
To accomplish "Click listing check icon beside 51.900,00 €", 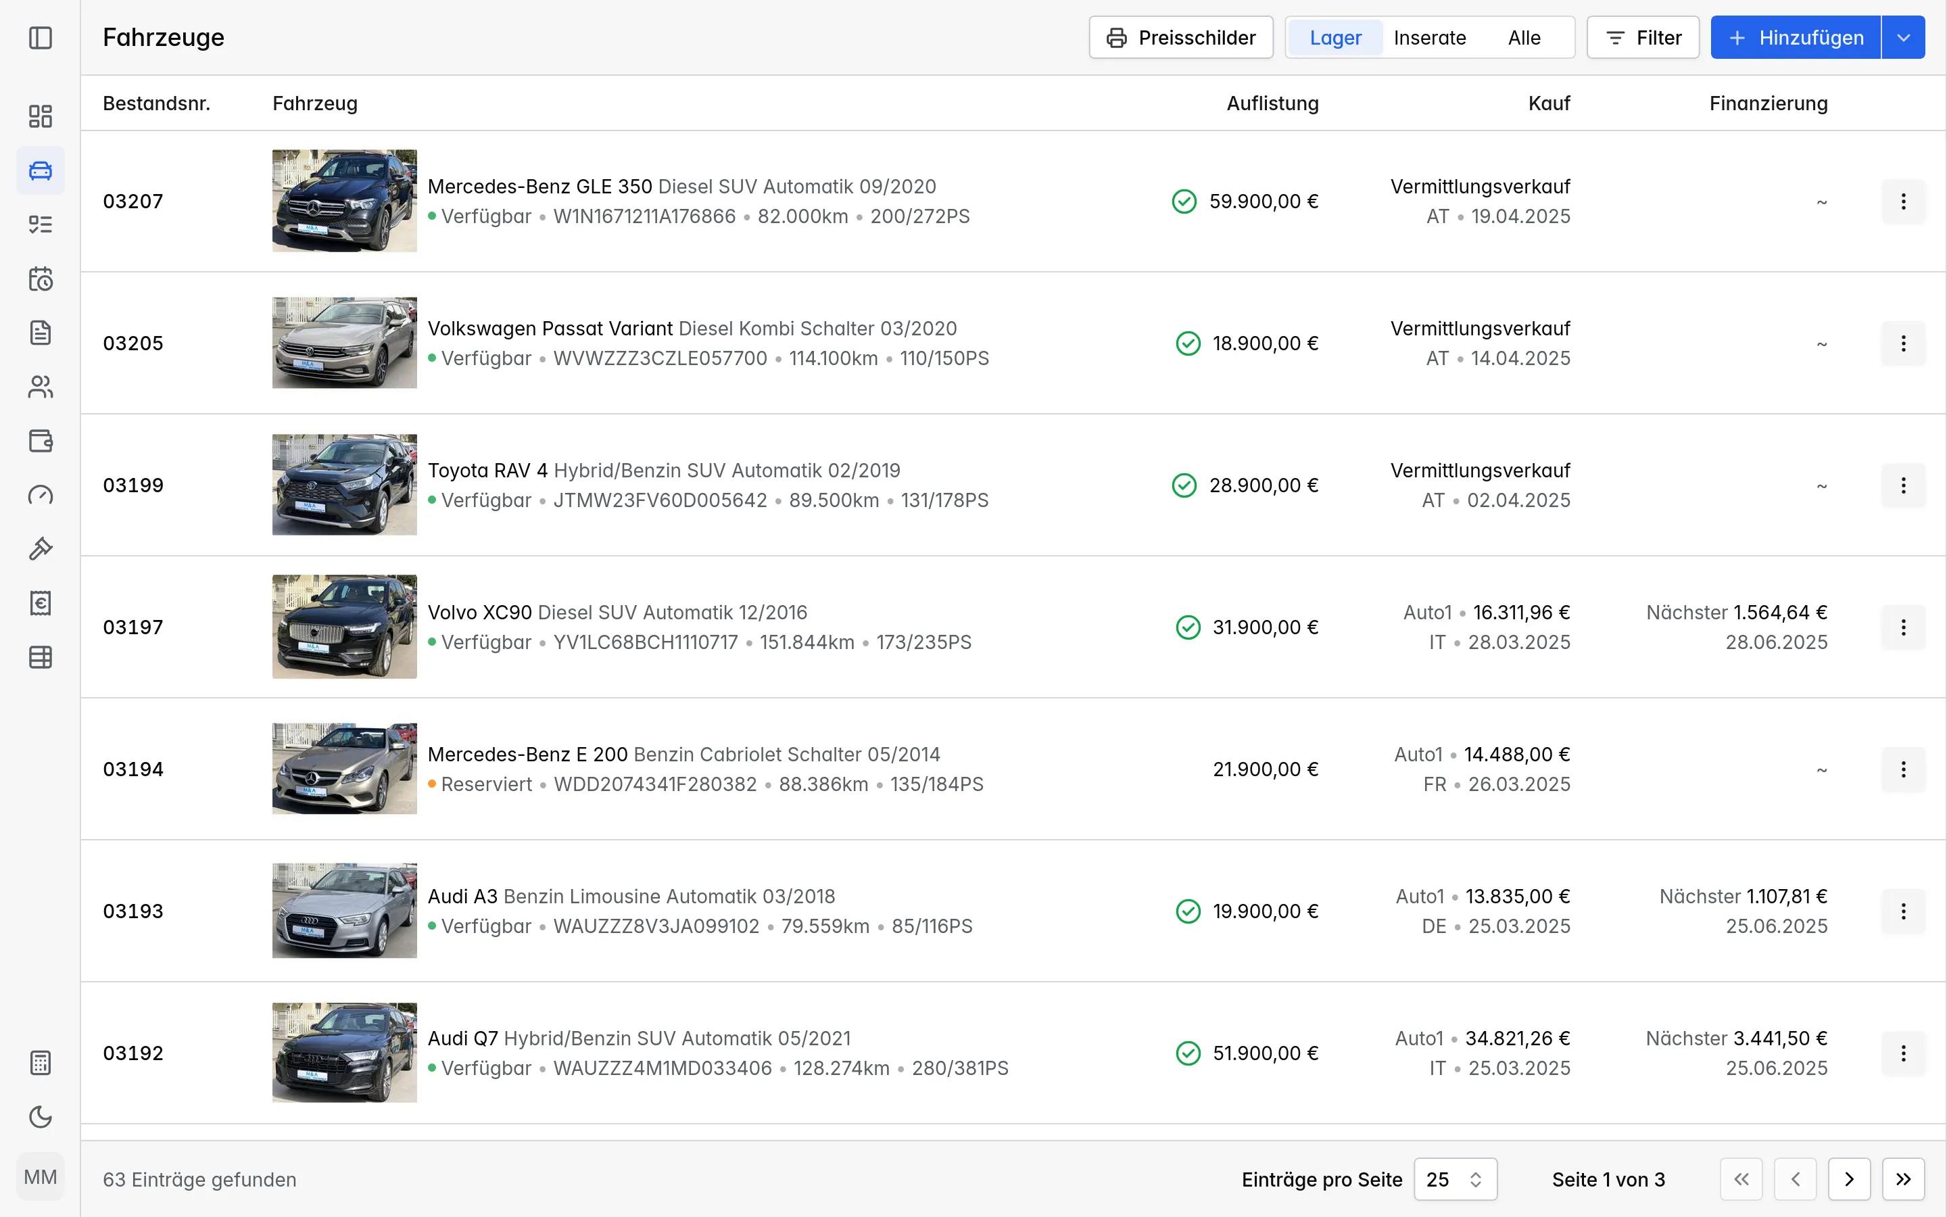I will coord(1188,1053).
